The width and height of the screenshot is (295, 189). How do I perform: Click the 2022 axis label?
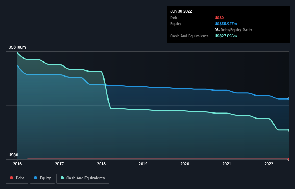point(269,164)
